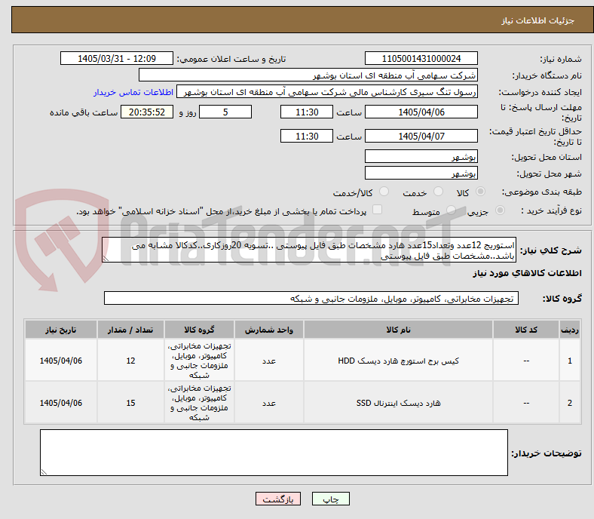Click the remaining days field showing 5
The height and width of the screenshot is (519, 594).
(x=225, y=112)
